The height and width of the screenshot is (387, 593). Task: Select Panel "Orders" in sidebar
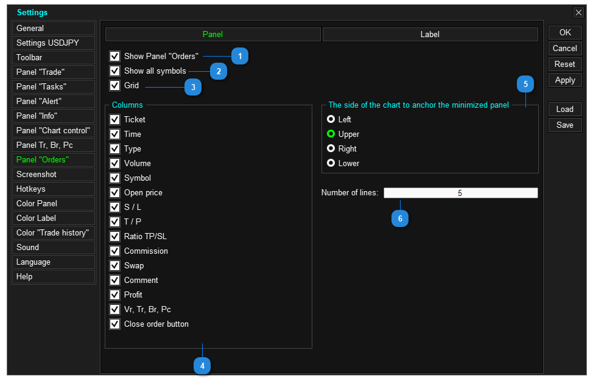point(54,160)
